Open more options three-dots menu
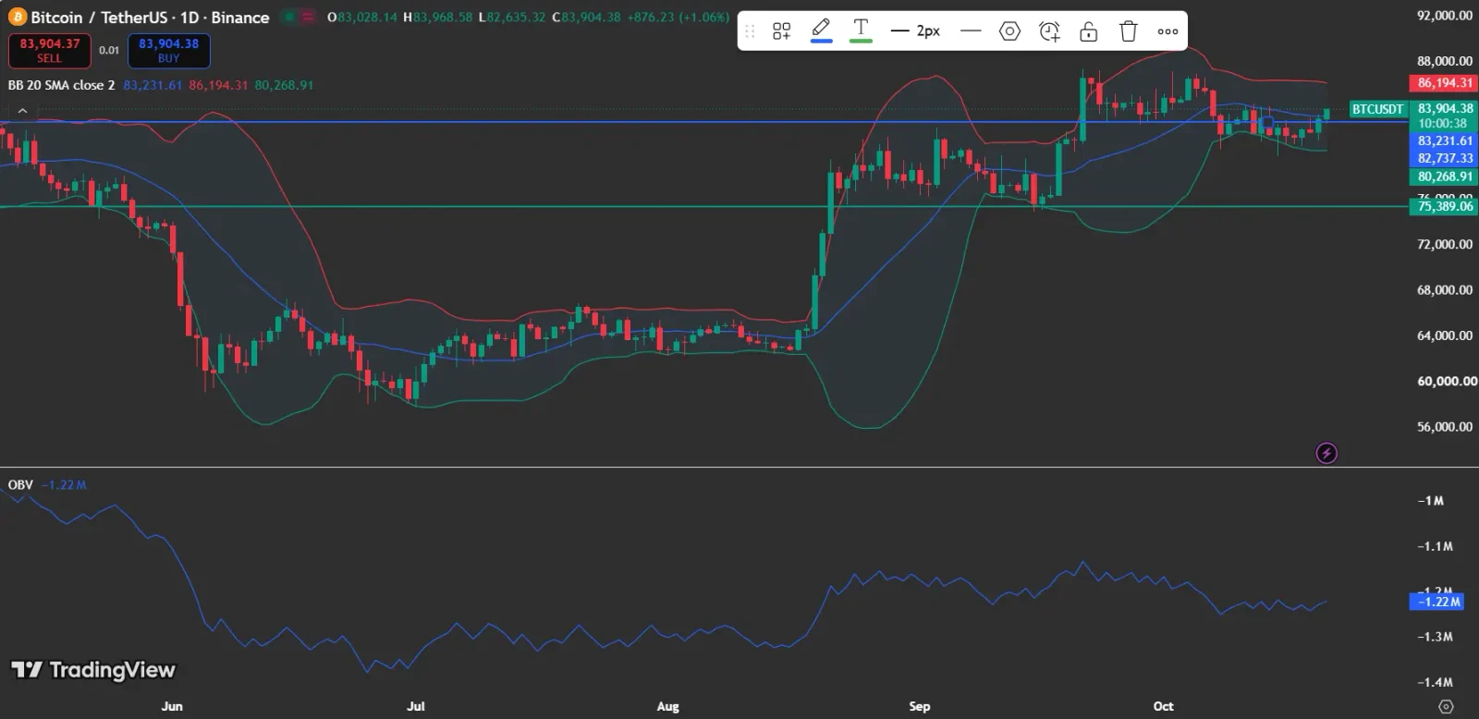The height and width of the screenshot is (719, 1479). 1167,31
